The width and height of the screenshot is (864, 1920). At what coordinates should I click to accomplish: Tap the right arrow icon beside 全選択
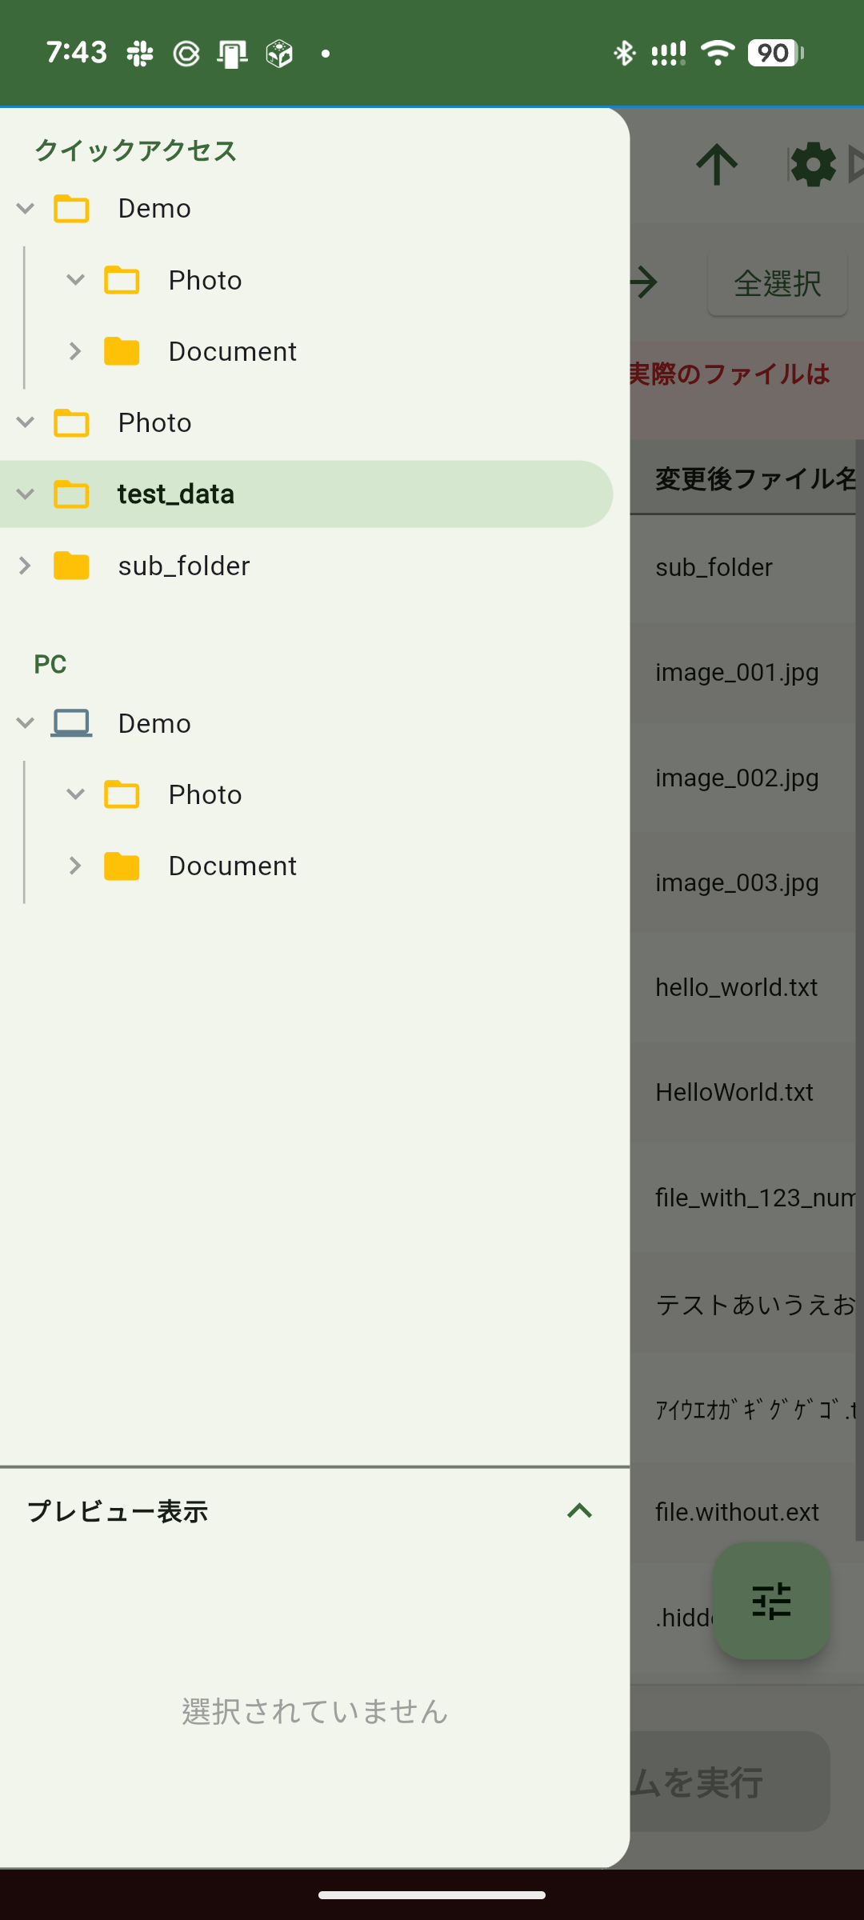643,282
